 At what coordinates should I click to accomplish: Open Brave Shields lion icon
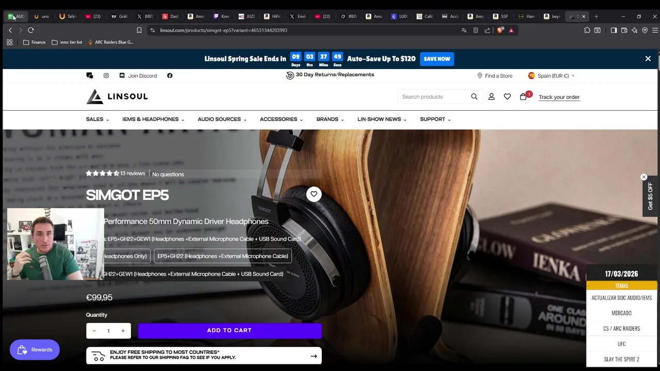[500, 30]
